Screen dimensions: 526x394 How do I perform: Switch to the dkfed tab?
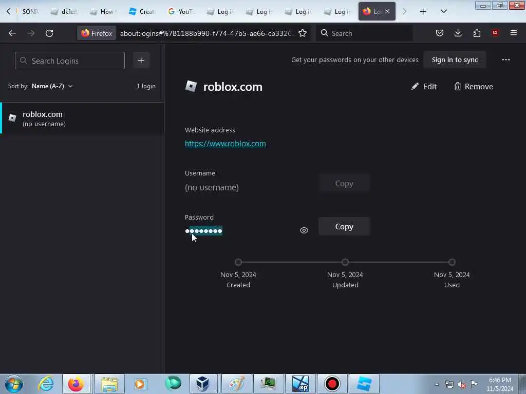tap(64, 12)
